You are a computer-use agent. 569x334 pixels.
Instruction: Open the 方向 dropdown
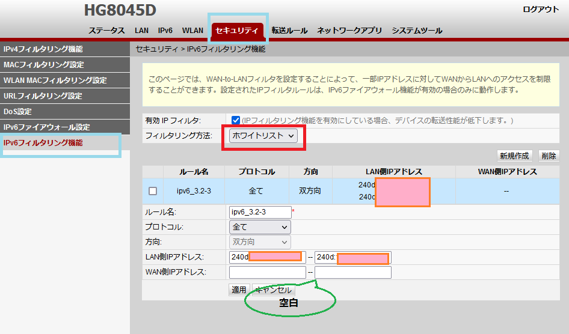260,242
